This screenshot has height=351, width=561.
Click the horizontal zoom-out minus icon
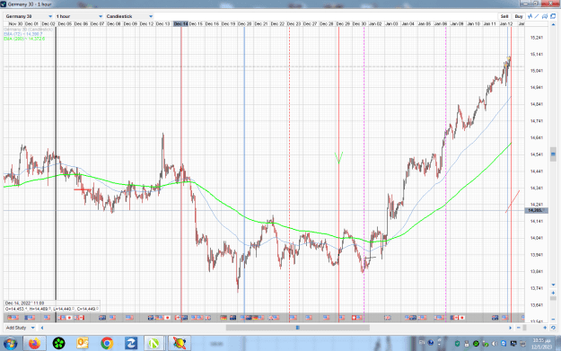pos(519,328)
